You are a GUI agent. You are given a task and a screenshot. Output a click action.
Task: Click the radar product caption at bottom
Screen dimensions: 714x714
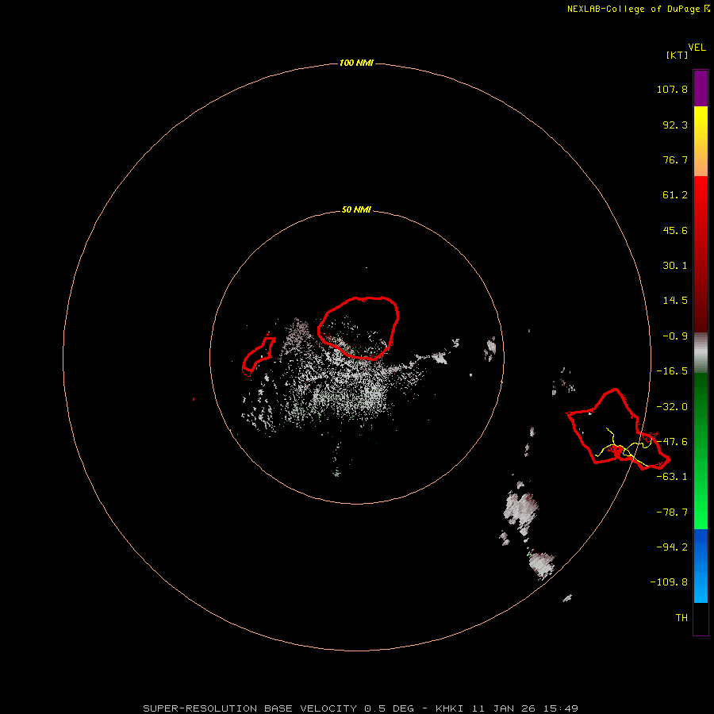361,708
